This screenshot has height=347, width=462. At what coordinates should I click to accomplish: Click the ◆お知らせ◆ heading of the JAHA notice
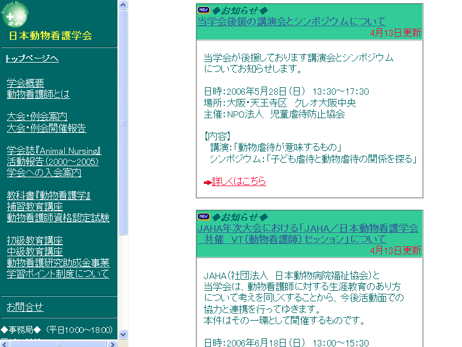pyautogui.click(x=240, y=217)
